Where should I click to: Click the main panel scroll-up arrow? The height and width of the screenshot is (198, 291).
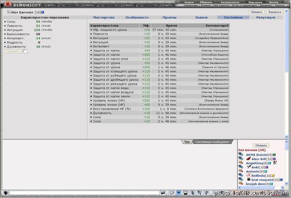tap(286, 11)
